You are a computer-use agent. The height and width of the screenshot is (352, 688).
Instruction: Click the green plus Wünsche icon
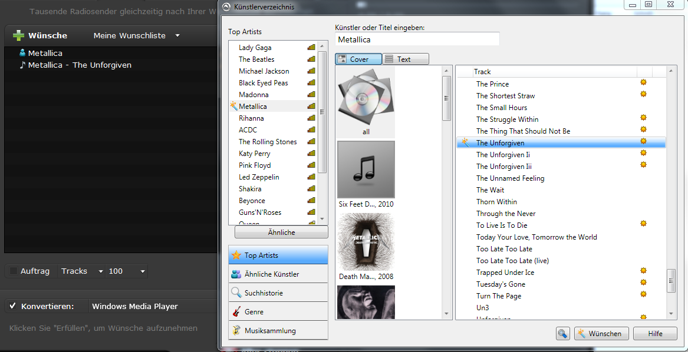pos(19,35)
